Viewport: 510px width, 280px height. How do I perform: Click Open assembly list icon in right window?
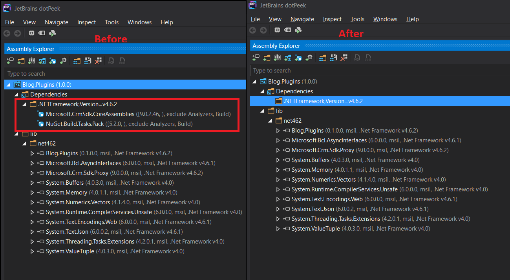coord(323,58)
